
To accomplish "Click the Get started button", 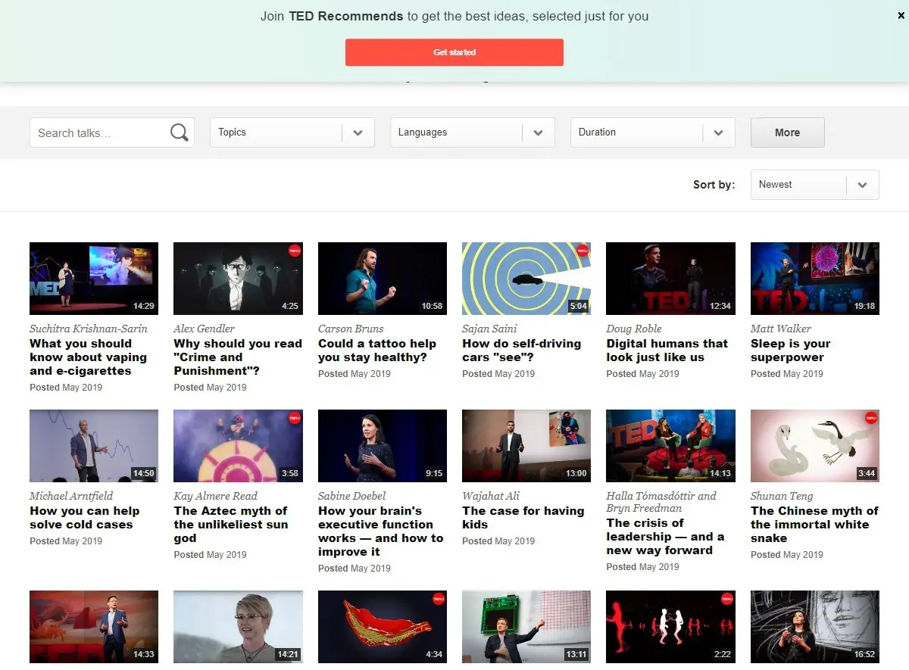I will point(454,52).
